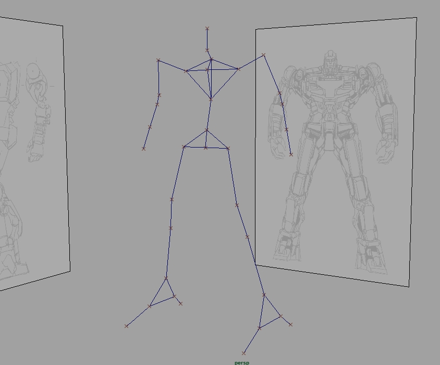Screen dimensions: 440x365
Task: Pick the bottom joint of the torso triangle
Action: 211,100
